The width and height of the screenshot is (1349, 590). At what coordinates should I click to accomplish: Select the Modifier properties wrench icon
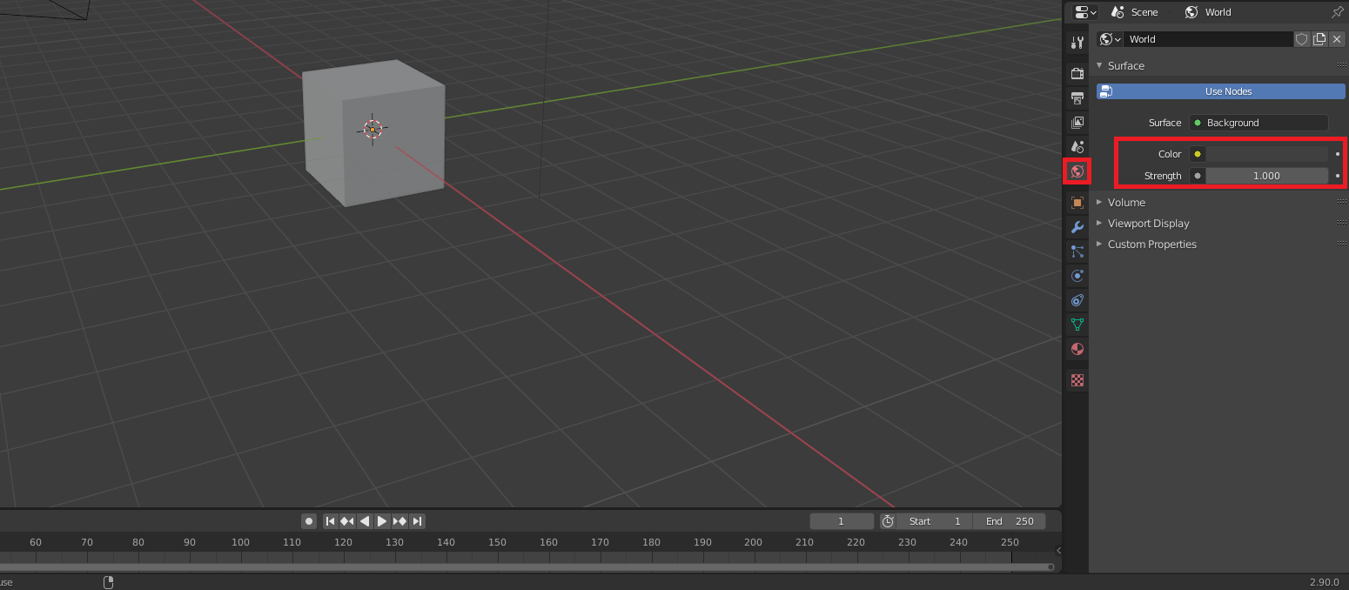(1077, 227)
